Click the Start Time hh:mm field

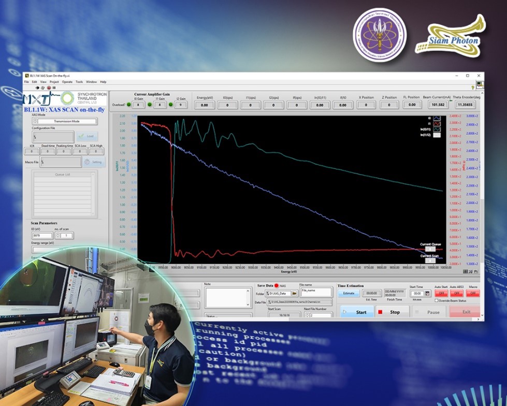[417, 294]
